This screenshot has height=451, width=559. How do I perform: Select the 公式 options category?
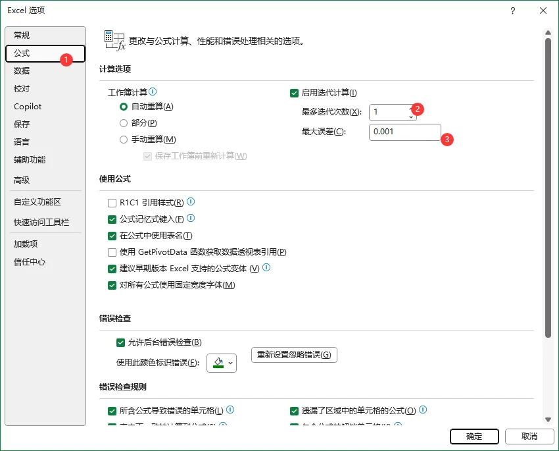tap(45, 53)
